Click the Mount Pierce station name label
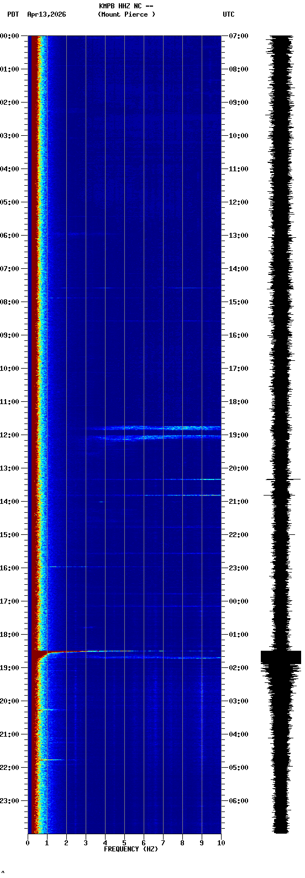Image resolution: width=305 pixels, height=878 pixels. (x=127, y=14)
